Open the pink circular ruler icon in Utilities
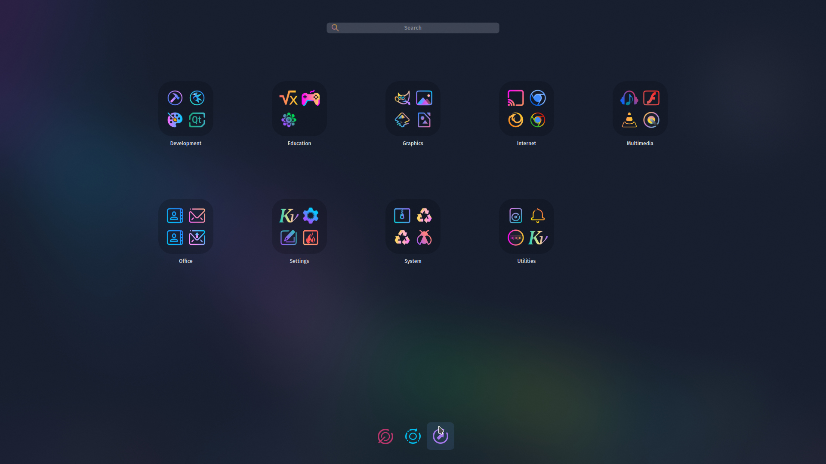This screenshot has width=826, height=464. tap(515, 238)
